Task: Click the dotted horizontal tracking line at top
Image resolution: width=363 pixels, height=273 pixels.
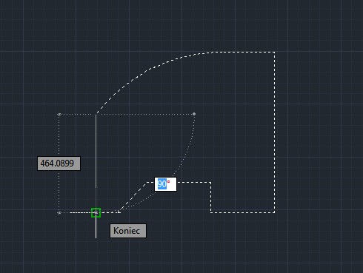Action: pos(127,114)
